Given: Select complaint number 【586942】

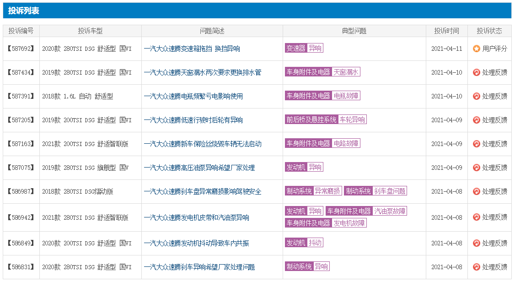Looking at the screenshot, I should pyautogui.click(x=21, y=217).
